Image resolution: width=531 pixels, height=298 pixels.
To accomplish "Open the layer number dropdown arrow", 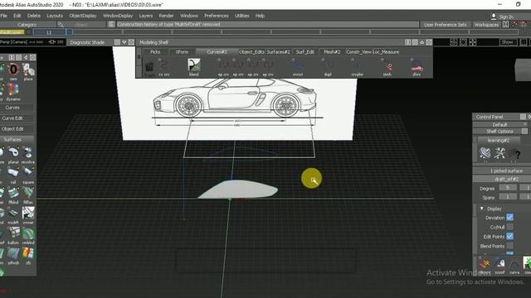I will point(69,32).
